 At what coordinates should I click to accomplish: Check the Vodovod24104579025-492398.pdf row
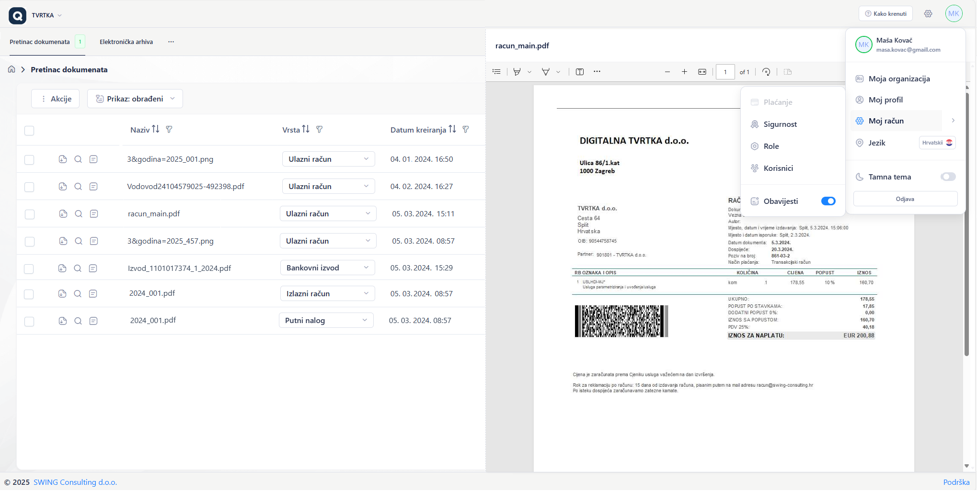[29, 187]
